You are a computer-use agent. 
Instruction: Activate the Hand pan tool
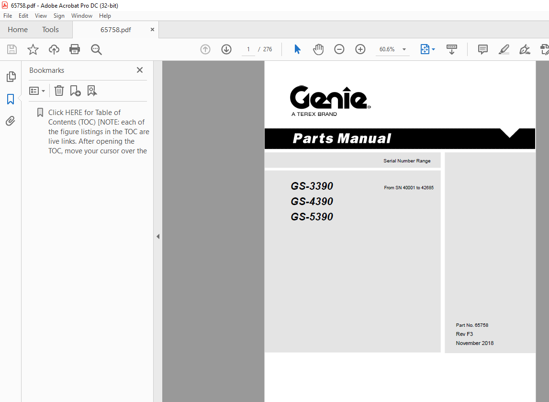(318, 49)
